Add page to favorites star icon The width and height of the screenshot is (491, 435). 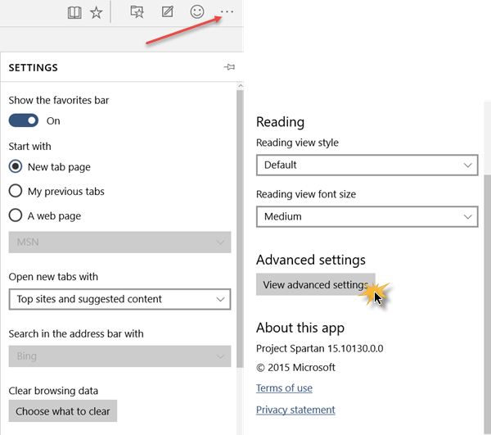tap(96, 13)
